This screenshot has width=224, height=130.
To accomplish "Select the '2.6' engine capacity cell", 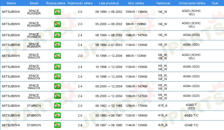I will click(x=80, y=125).
